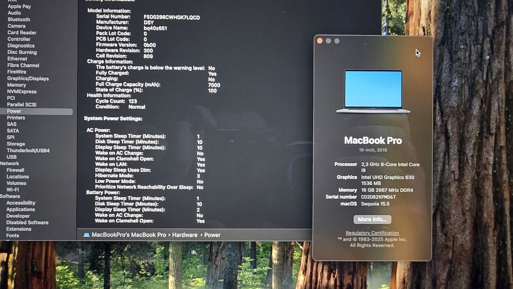The image size is (513, 289).
Task: Select Parallel SCSI in the sidebar
Action: (22, 104)
